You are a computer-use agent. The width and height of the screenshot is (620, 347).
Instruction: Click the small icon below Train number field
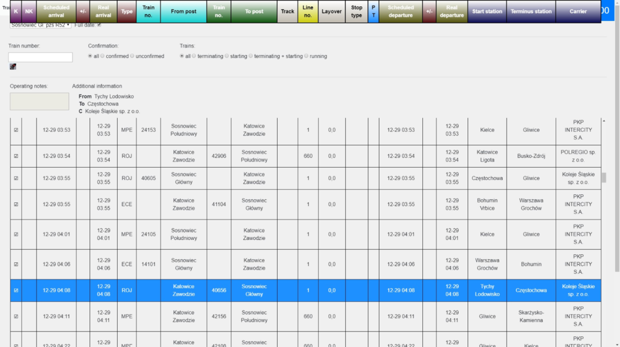[x=13, y=67]
